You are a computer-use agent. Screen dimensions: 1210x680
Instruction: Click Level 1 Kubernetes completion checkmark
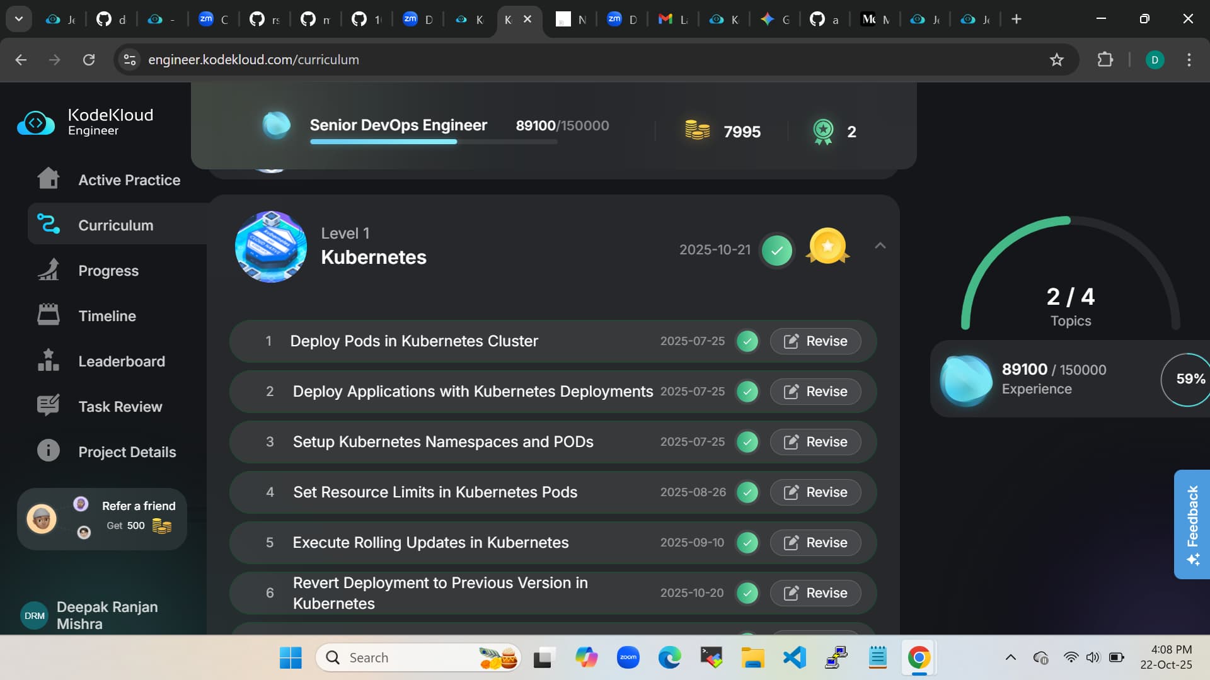click(x=777, y=250)
